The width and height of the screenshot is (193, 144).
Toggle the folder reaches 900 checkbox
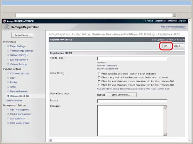99,85
